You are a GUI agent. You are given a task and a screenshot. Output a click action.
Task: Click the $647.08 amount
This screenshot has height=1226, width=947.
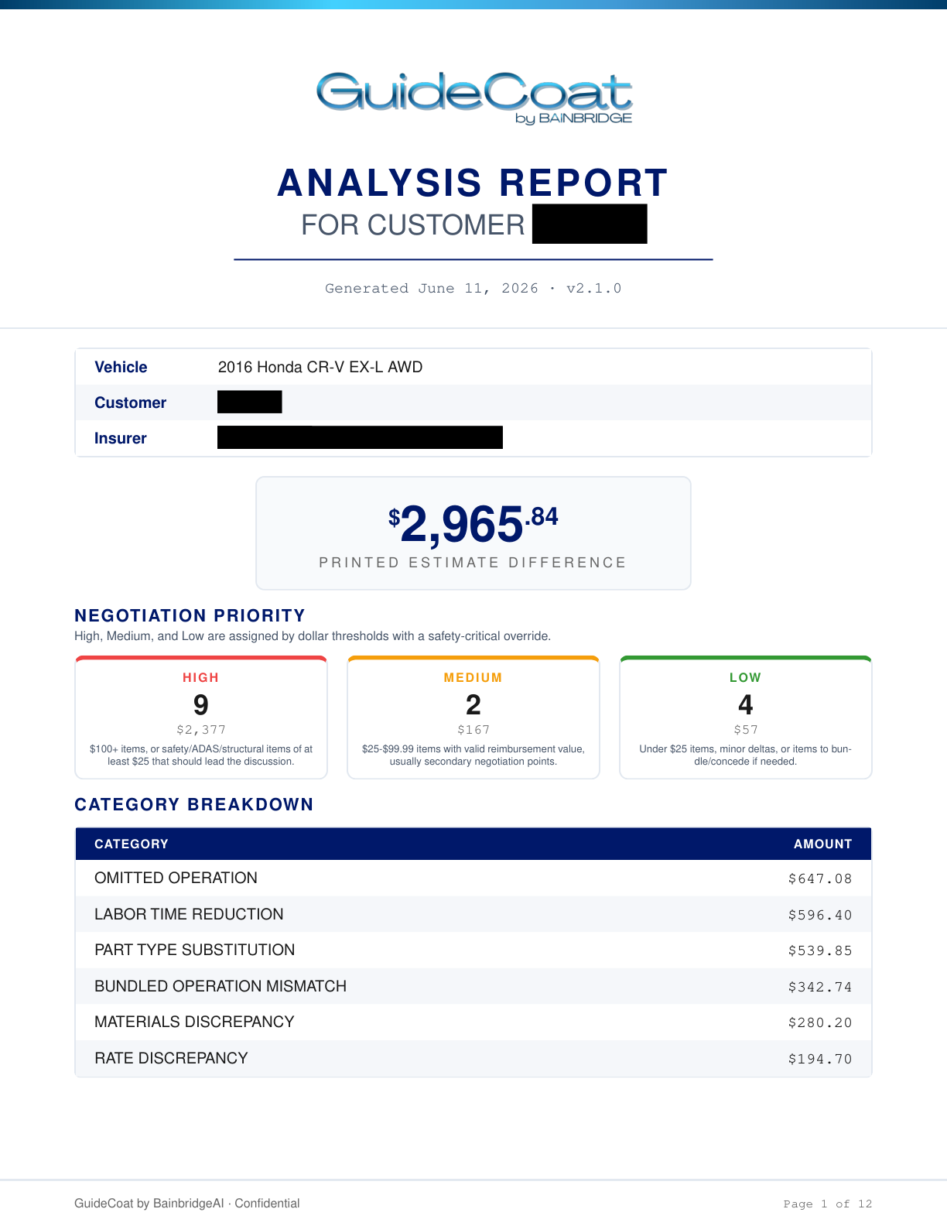pos(820,878)
